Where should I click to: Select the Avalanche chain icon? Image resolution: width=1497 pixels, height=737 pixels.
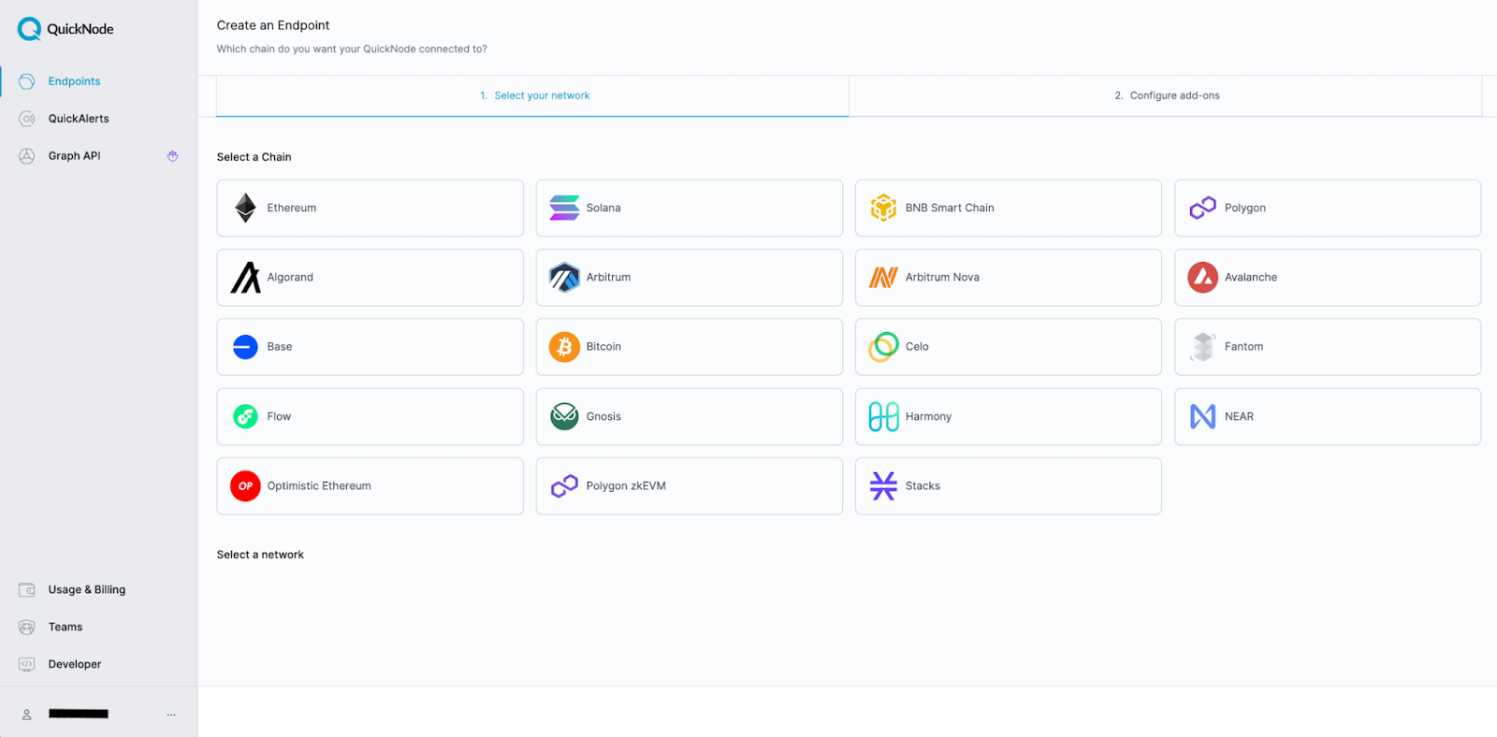click(x=1203, y=277)
